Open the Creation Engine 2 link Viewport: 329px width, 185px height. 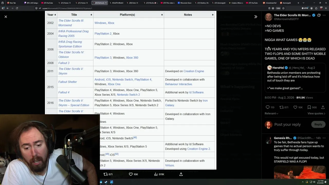[199, 149]
